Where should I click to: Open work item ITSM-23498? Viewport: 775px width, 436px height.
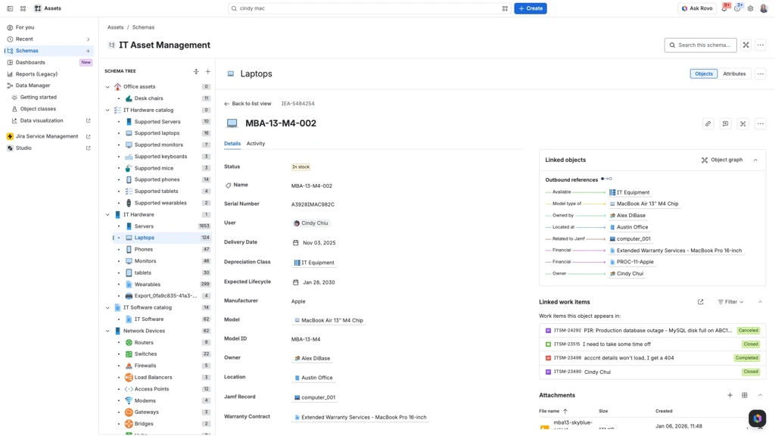652,358
